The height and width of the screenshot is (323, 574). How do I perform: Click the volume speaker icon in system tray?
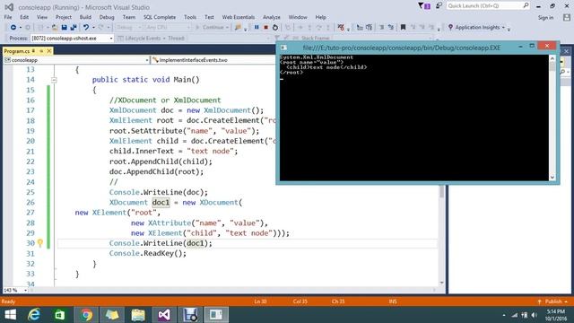pyautogui.click(x=535, y=315)
